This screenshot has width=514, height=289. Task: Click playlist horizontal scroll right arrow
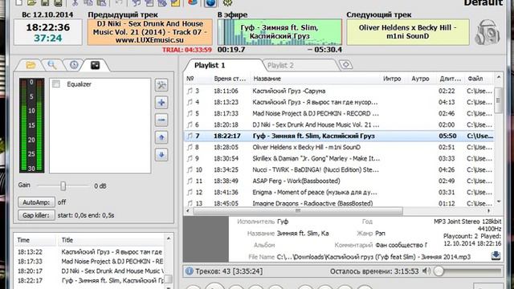tap(488, 211)
